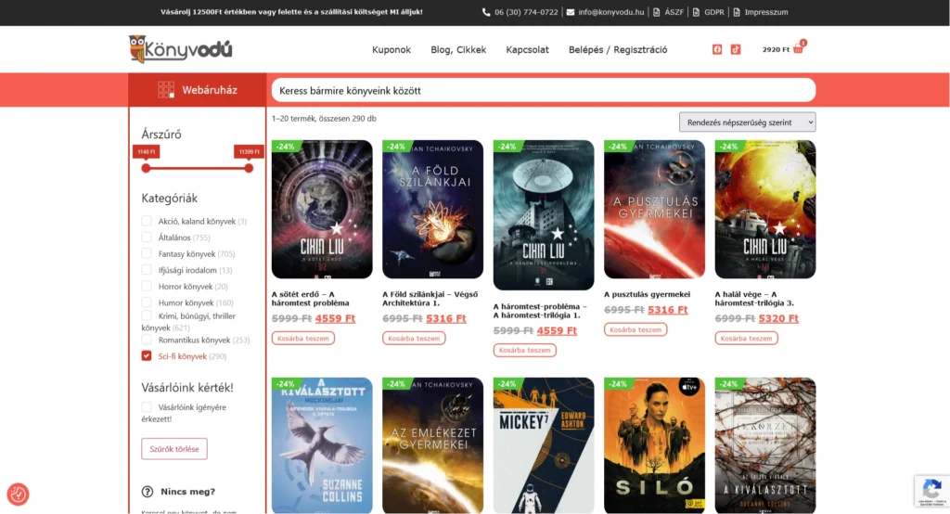The height and width of the screenshot is (514, 950).
Task: Open A halál vége title link
Action: pyautogui.click(x=755, y=298)
